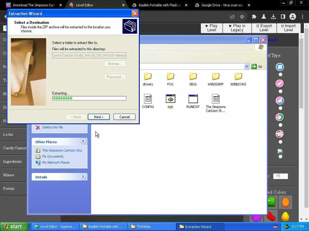Viewport: 309px width, 231px height.
Task: Cancel the Extraction Wizard
Action: tap(124, 117)
